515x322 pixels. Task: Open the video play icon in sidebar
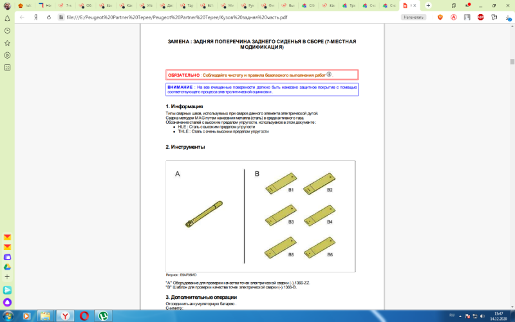[7, 55]
